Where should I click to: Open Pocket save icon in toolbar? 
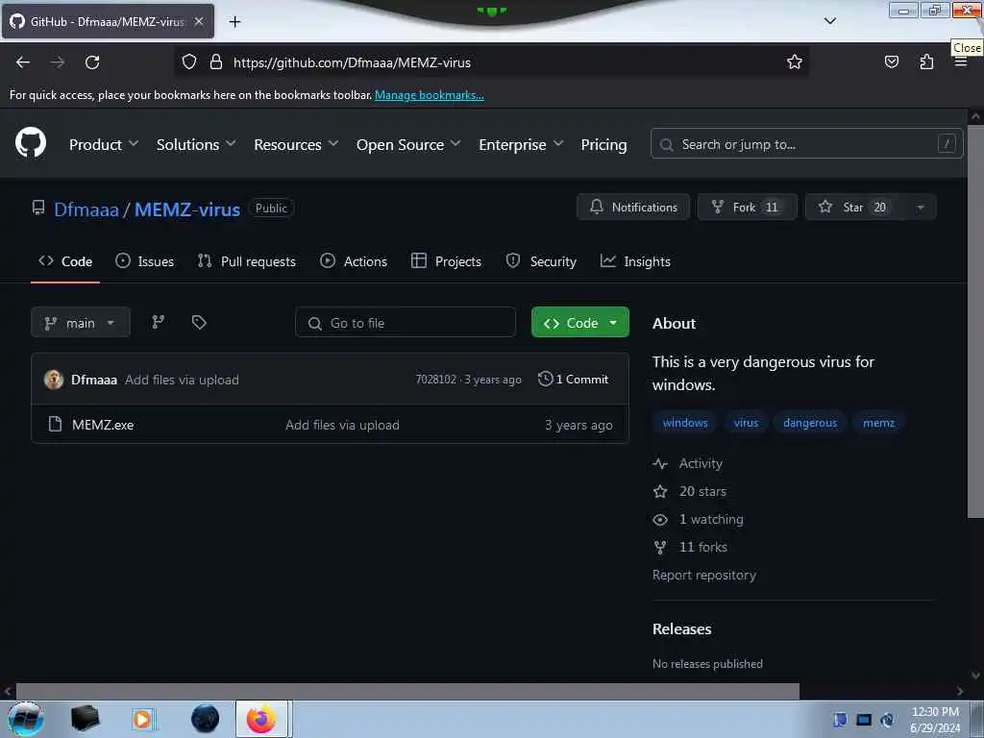pyautogui.click(x=891, y=61)
